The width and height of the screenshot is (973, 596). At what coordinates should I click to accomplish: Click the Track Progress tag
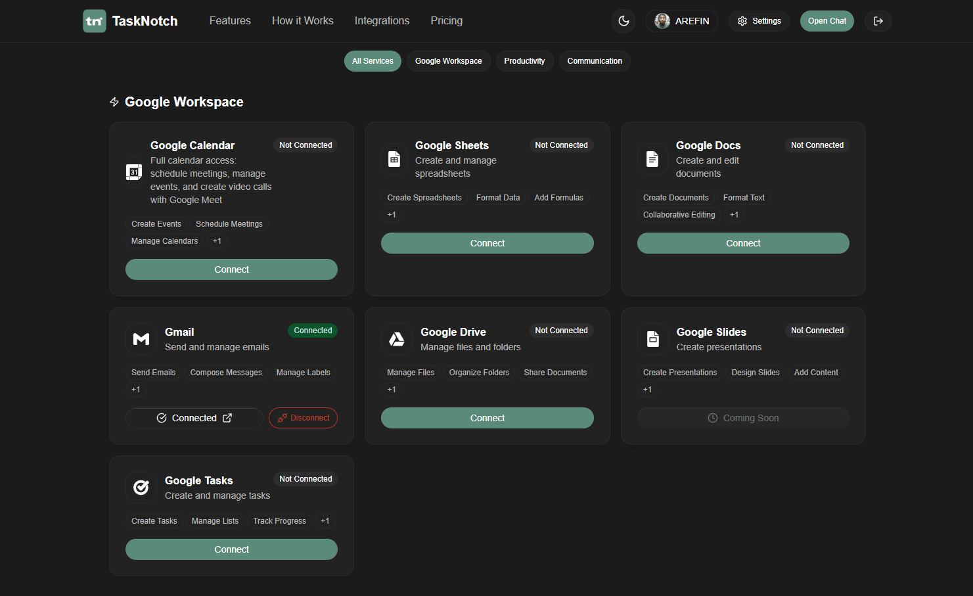pyautogui.click(x=280, y=521)
